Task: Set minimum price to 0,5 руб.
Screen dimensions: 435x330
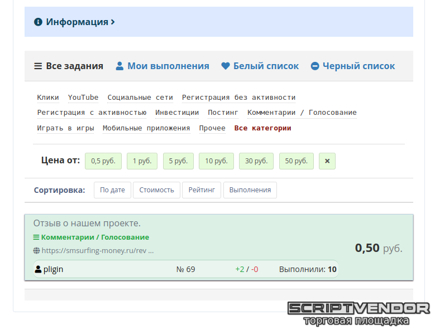Action: coord(103,161)
